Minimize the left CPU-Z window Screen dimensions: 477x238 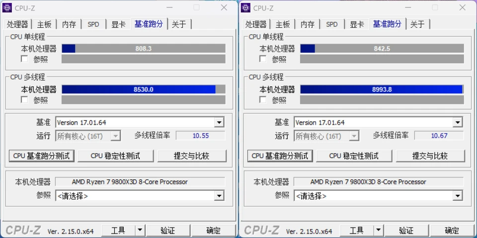click(x=169, y=7)
